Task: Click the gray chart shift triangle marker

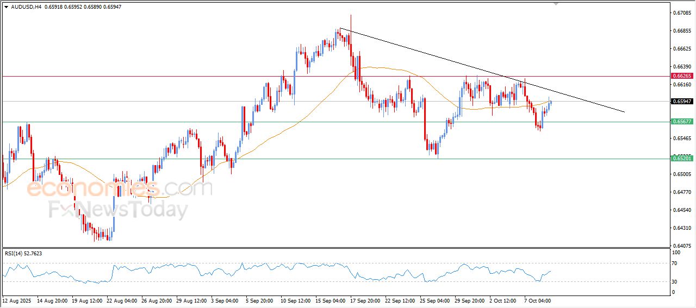Action: click(x=555, y=3)
